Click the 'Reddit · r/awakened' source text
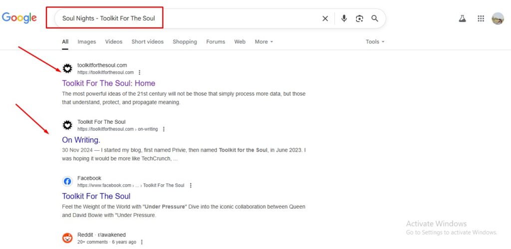511x249 pixels. [101, 235]
